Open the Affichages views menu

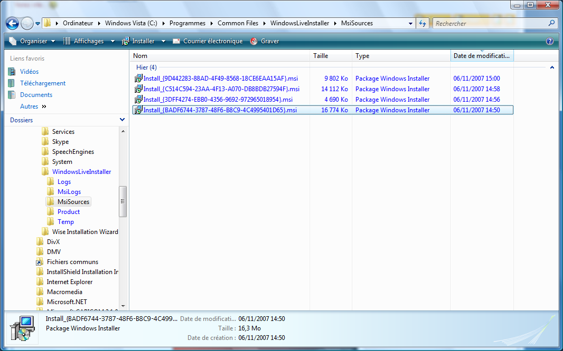(88, 41)
